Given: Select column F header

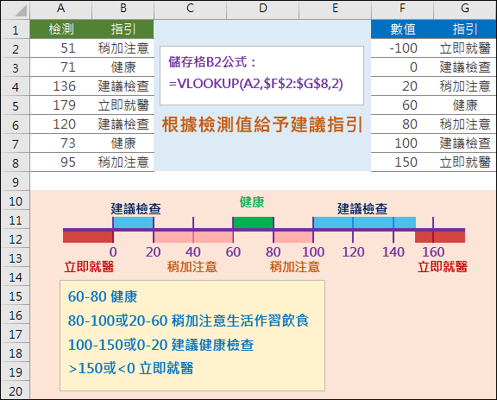Looking at the screenshot, I should tap(402, 9).
